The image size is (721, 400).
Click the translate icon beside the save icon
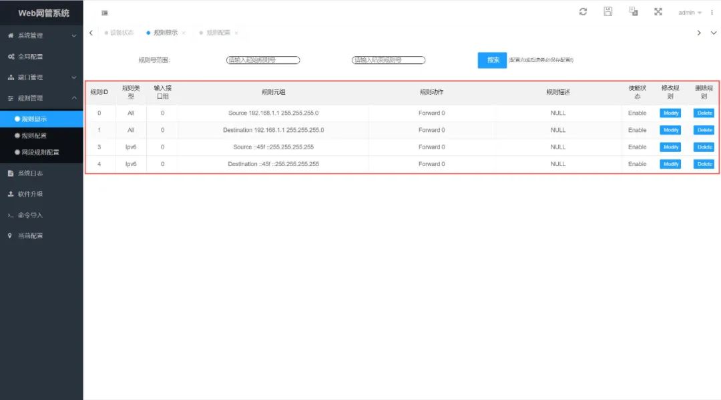tap(633, 12)
